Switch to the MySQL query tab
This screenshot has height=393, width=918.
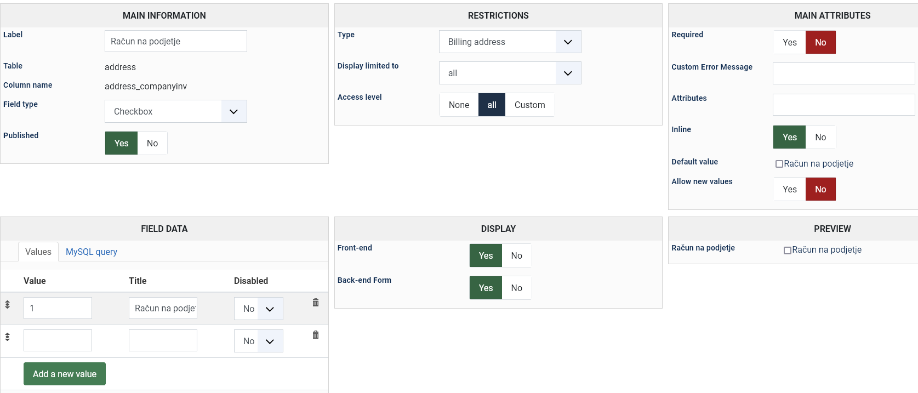[92, 252]
